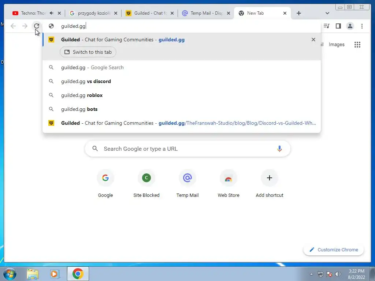Open the Windows Start menu orb
Image resolution: width=375 pixels, height=281 pixels.
tap(10, 274)
